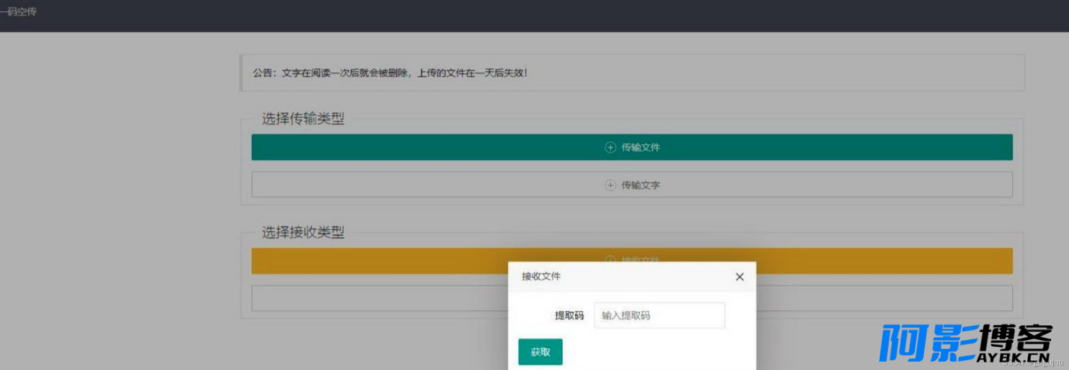Click the 提取码 label

[x=569, y=315]
